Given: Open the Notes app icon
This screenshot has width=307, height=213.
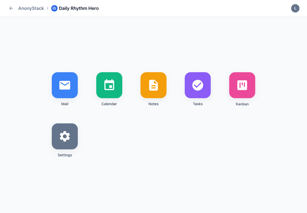Looking at the screenshot, I should [x=153, y=85].
